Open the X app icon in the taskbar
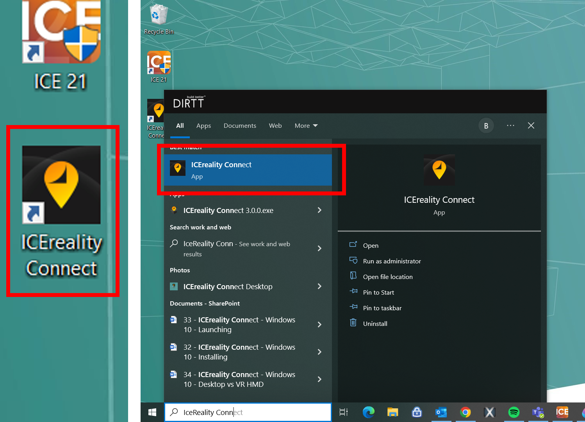The width and height of the screenshot is (585, 422). pos(489,412)
